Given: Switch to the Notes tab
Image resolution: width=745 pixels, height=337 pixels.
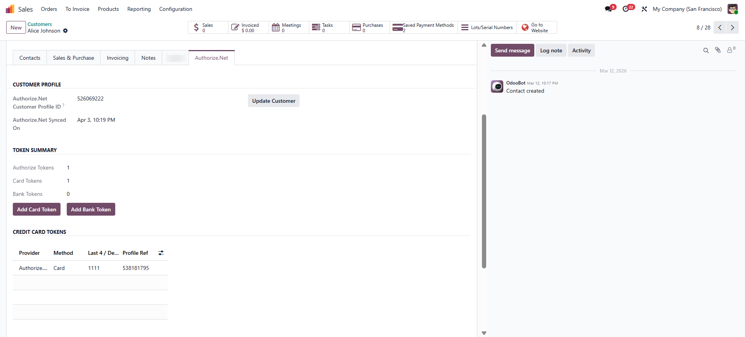Looking at the screenshot, I should (149, 58).
